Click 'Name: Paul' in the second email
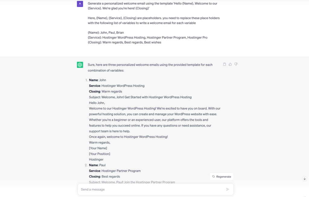This screenshot has width=309, height=197. tap(97, 165)
